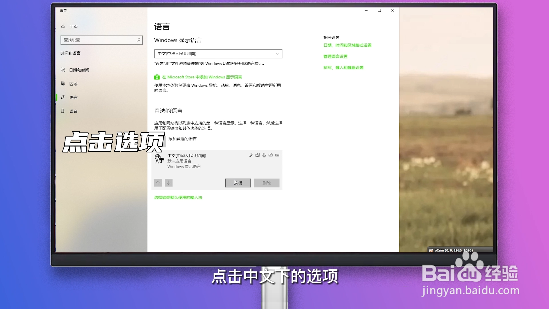549x309 pixels.
Task: Move language down with the arrow button
Action: pos(169,183)
